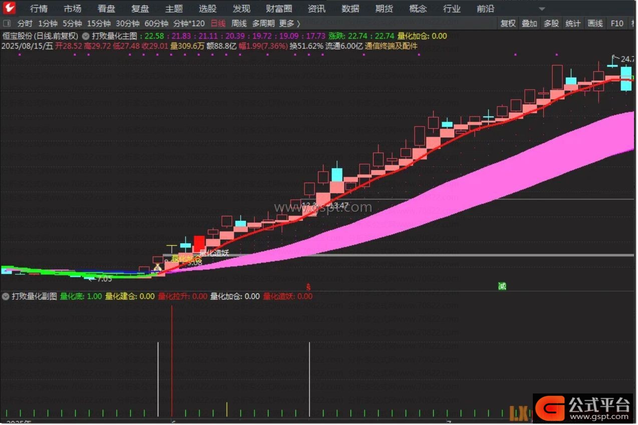Switch to the 5分钟 period
This screenshot has width=638, height=425.
(72, 24)
